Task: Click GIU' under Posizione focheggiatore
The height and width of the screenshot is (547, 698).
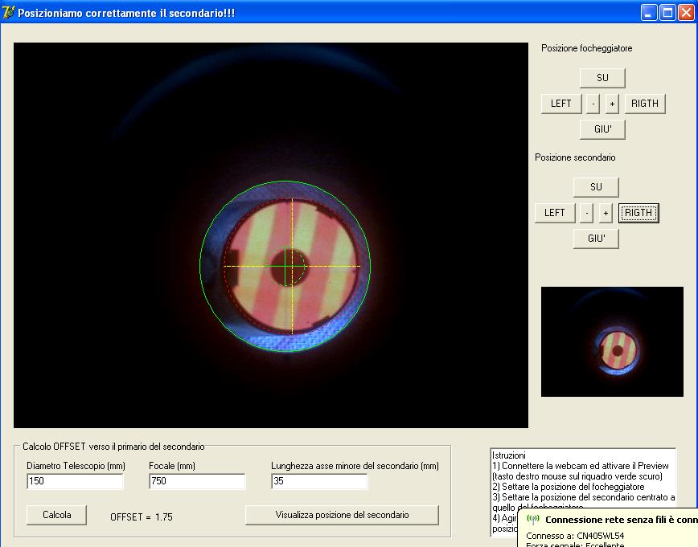Action: [x=602, y=129]
